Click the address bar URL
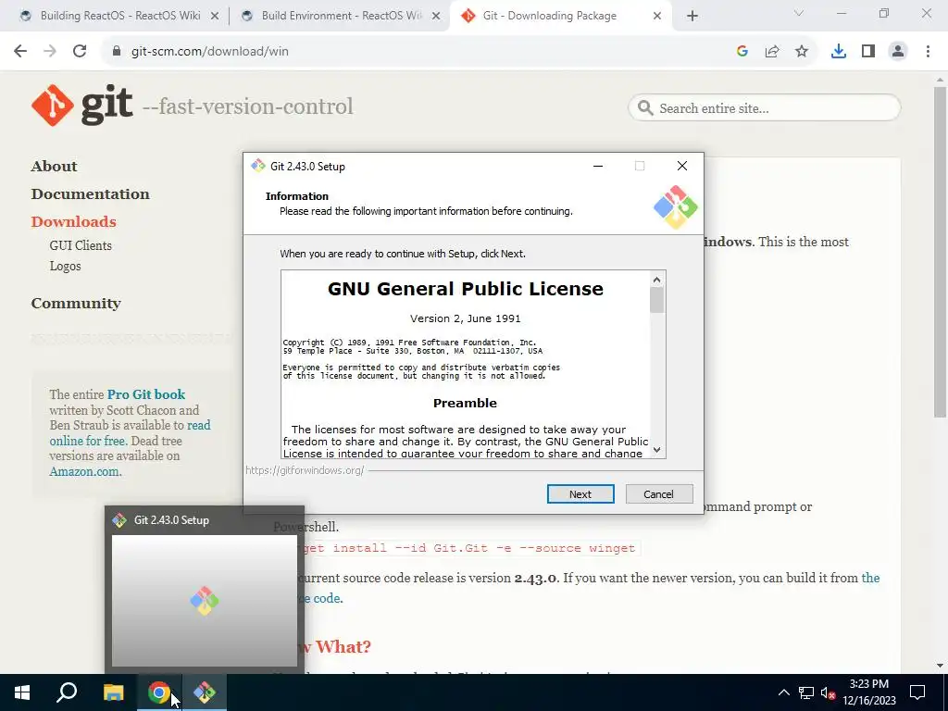 point(210,52)
